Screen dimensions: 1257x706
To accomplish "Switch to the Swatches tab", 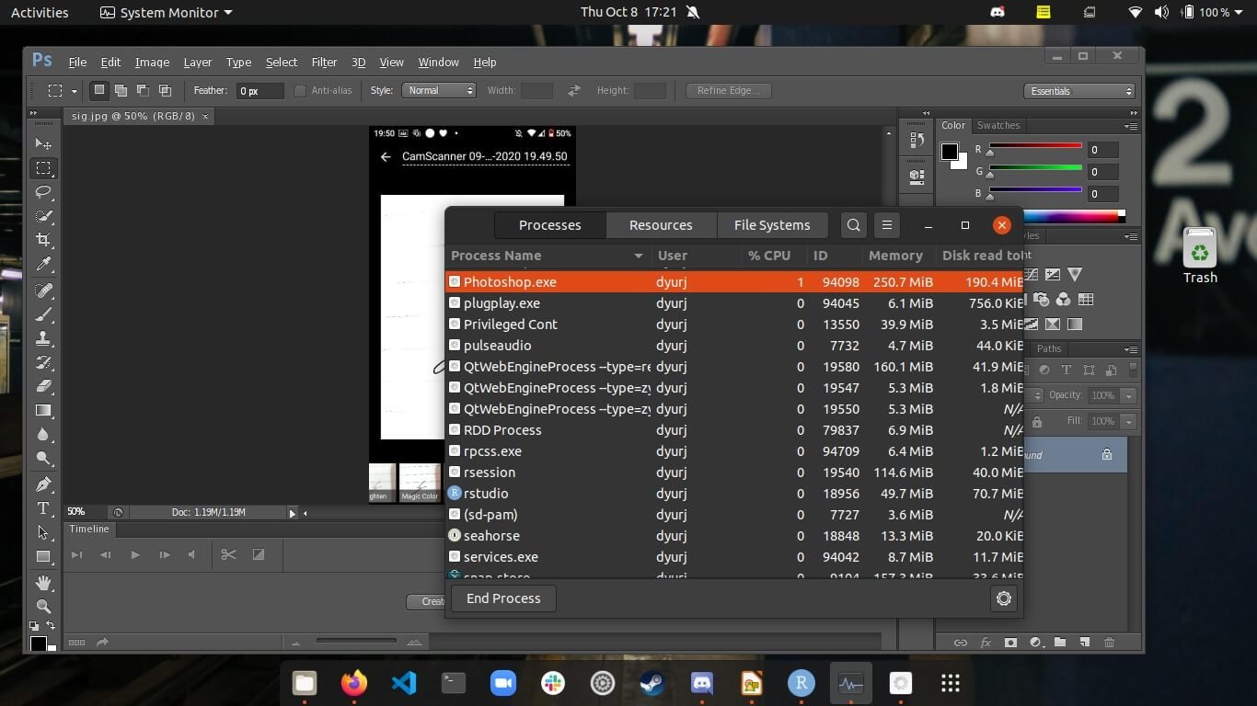I will tap(998, 125).
